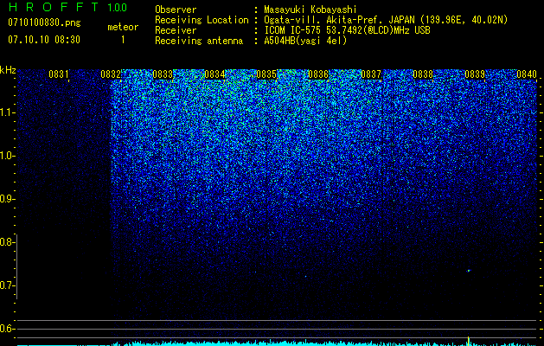Select the A504HB(yagi 4el) antenna text
The image size is (544, 346).
pos(305,41)
